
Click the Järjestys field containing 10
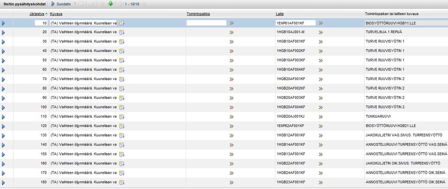click(41, 23)
